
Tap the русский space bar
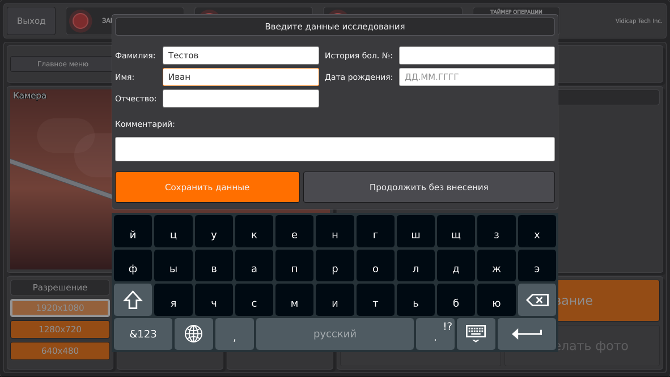click(335, 334)
